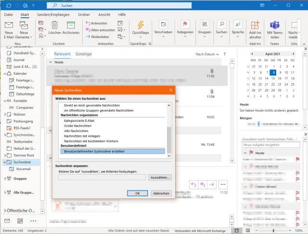Viewport: 308px width, 234px height.
Task: Click the Allen antworten button
Action: (x=100, y=29)
